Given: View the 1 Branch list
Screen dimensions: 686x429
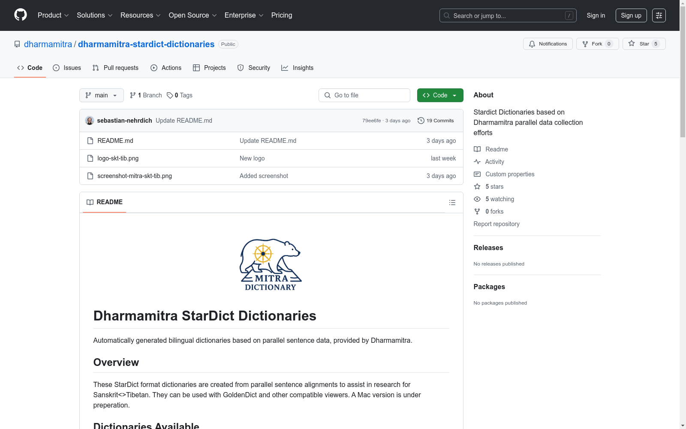Looking at the screenshot, I should (146, 95).
